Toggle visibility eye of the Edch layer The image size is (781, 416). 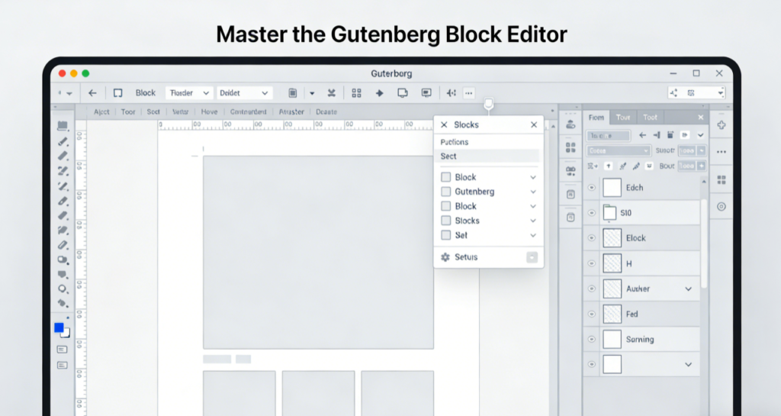coord(591,188)
